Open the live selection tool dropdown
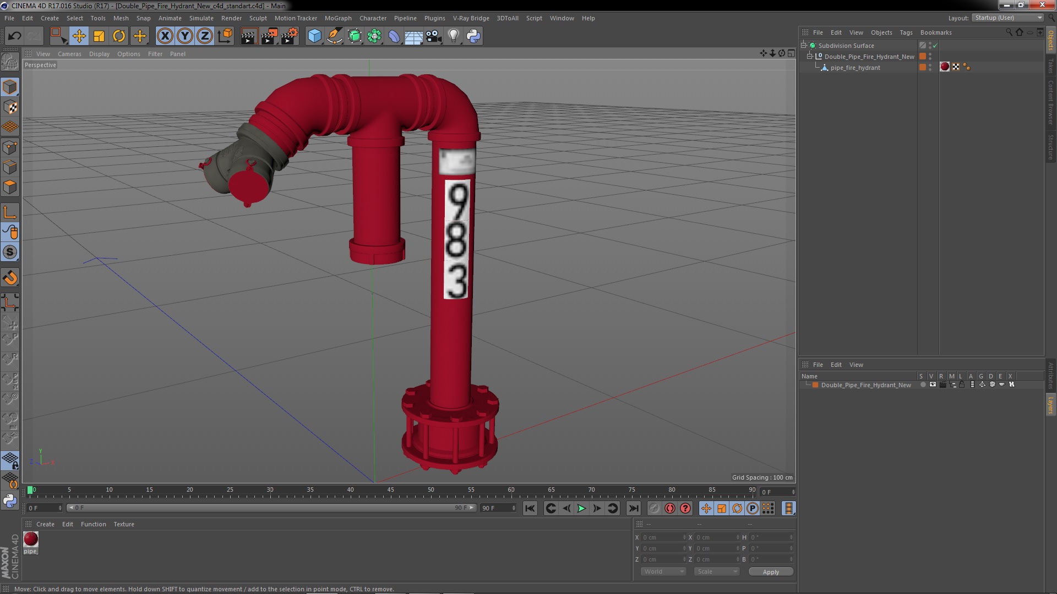This screenshot has height=594, width=1057. [x=58, y=36]
